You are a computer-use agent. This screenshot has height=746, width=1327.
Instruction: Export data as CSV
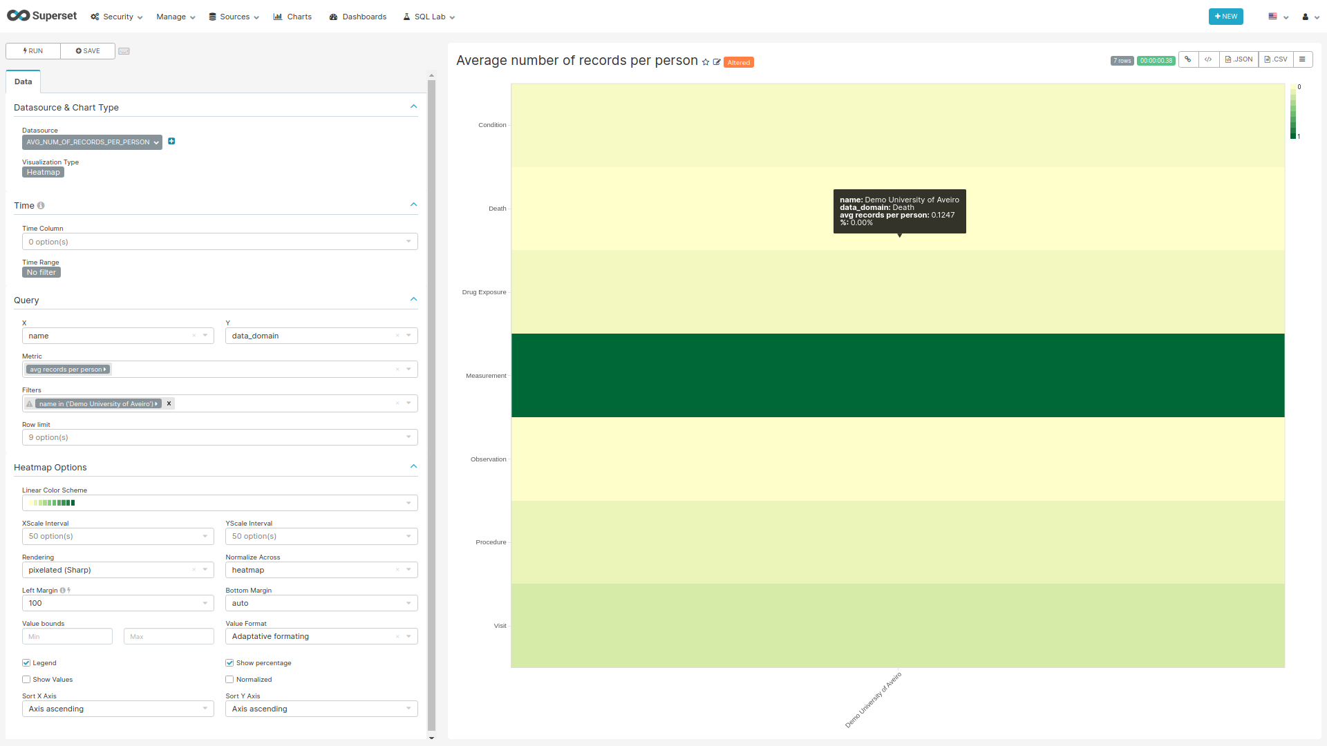tap(1275, 59)
